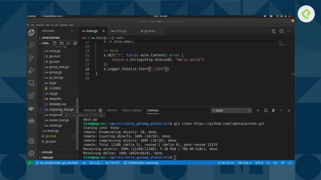Screen dimensions: 321x180
Task: Click the Open Changes icon in the editor toolbar
Action: click(x=273, y=31)
